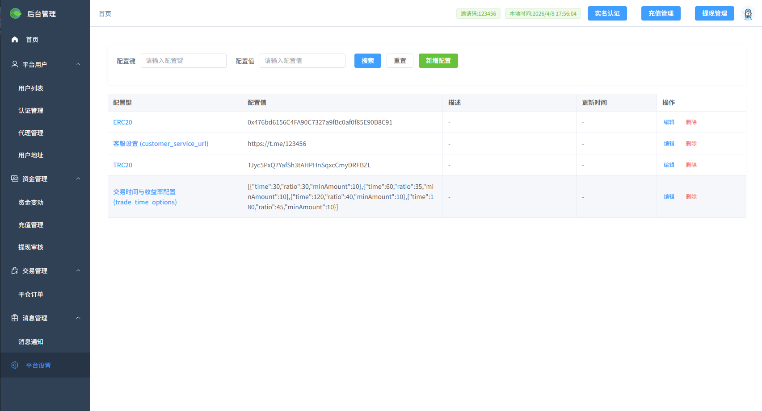
Task: Go to 提现审核 menu item
Action: 31,247
